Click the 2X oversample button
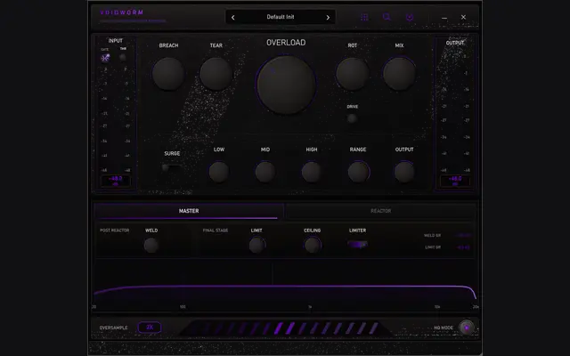This screenshot has height=356, width=570. [150, 328]
